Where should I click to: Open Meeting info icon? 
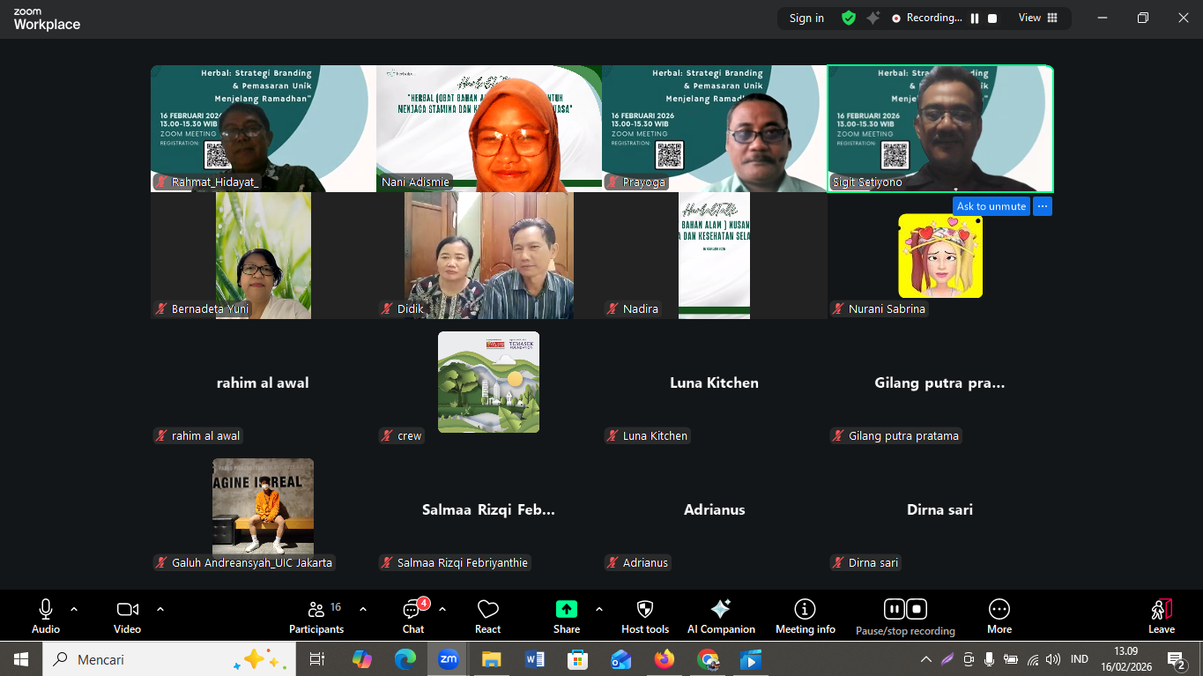(x=805, y=610)
